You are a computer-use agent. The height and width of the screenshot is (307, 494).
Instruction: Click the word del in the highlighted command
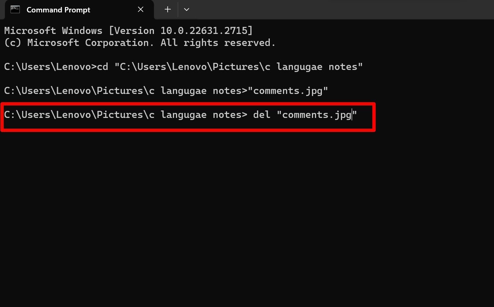tap(261, 115)
